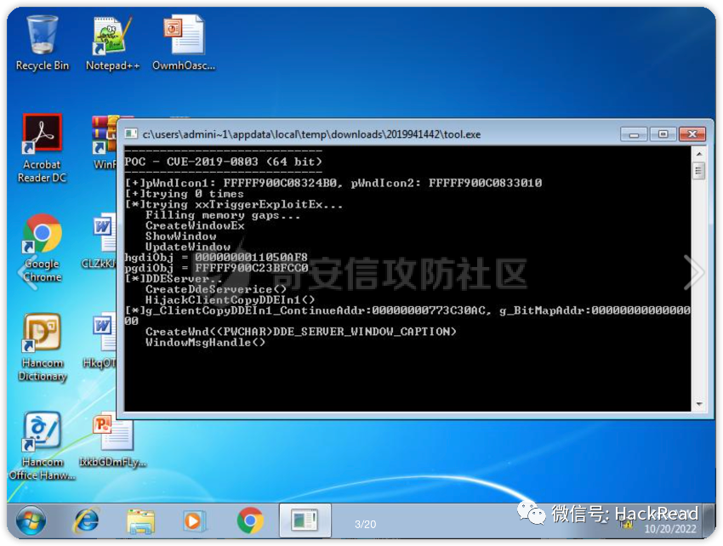Click the console vertical scrollbar thumb
The width and height of the screenshot is (723, 546).
click(699, 172)
